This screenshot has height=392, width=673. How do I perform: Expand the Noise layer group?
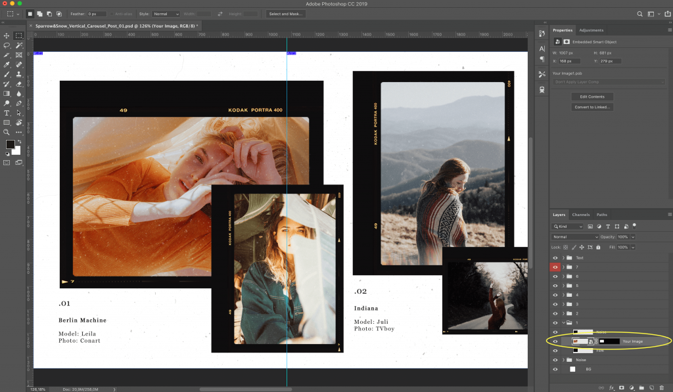[x=563, y=360]
